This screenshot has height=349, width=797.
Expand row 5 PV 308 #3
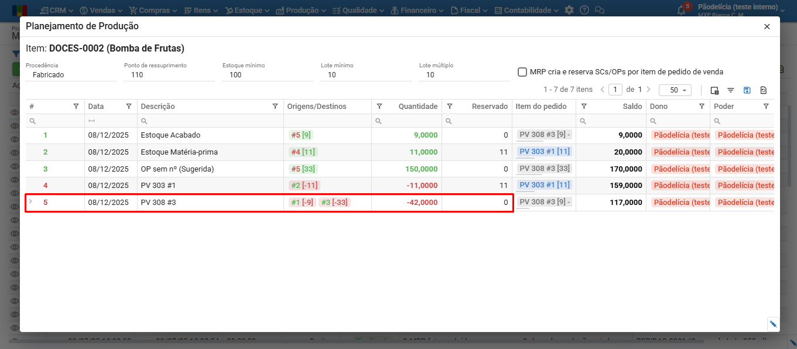(x=31, y=202)
